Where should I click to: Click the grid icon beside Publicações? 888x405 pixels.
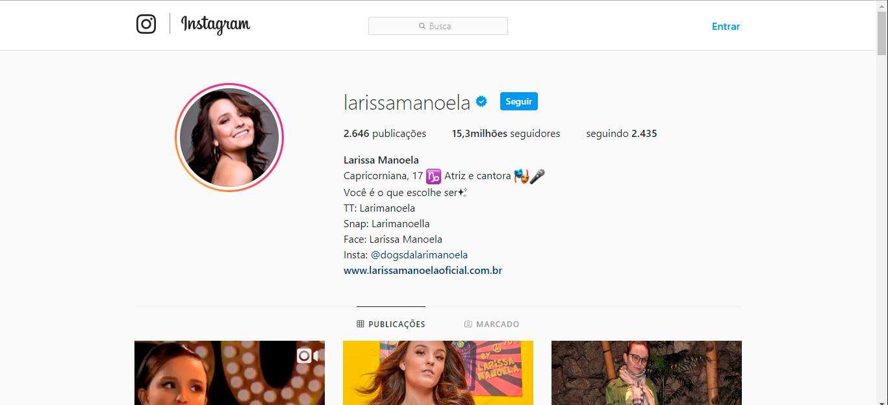pyautogui.click(x=361, y=324)
